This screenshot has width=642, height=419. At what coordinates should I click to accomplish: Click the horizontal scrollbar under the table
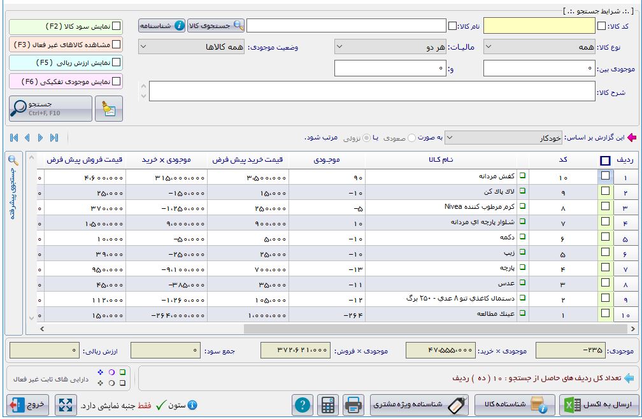tap(318, 329)
